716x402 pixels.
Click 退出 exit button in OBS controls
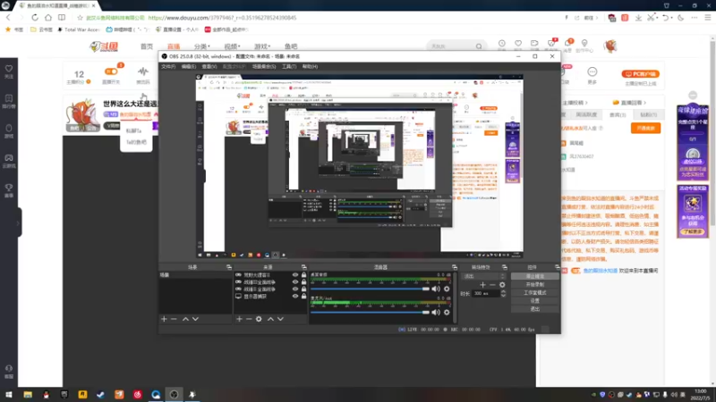click(534, 309)
